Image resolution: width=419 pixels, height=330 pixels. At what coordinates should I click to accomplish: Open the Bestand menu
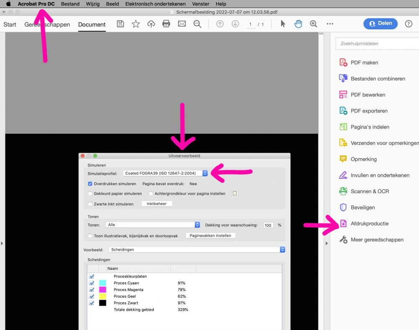70,4
